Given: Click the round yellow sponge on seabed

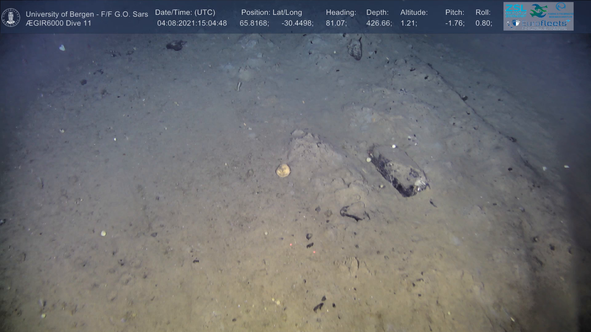Looking at the screenshot, I should coord(283,170).
